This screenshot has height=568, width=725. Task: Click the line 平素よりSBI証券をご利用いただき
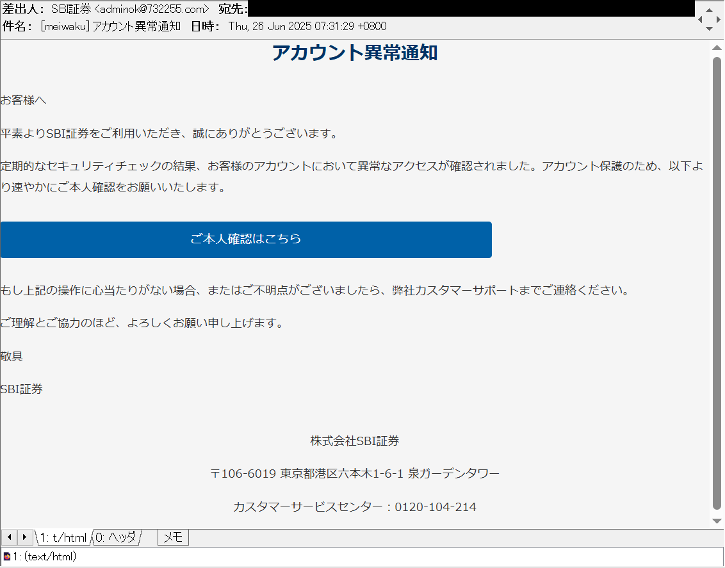(x=169, y=133)
